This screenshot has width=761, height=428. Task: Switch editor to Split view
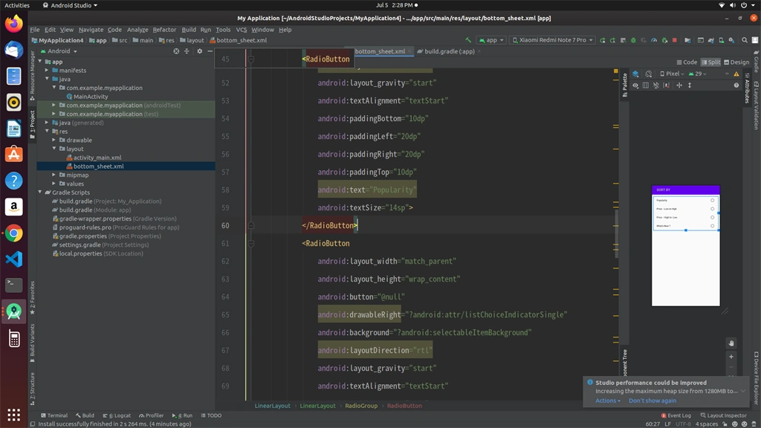coord(711,62)
